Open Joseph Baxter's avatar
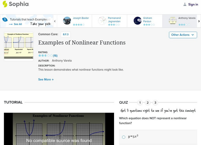This screenshot has width=201, height=145. [x=67, y=20]
